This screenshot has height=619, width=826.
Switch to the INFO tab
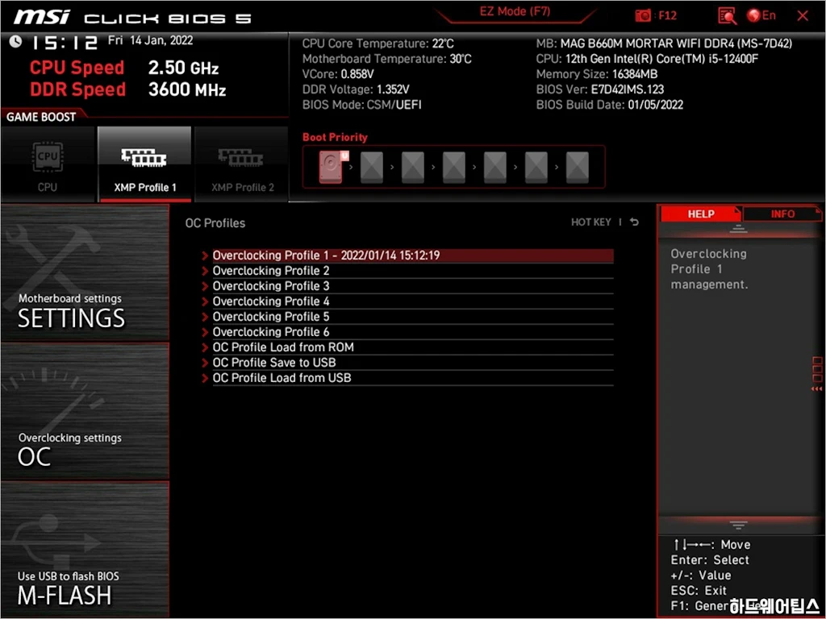click(x=782, y=214)
